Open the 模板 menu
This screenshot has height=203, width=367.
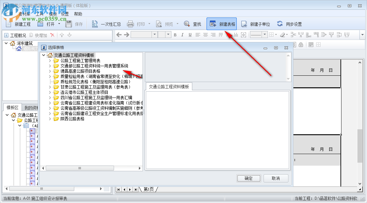(52, 14)
